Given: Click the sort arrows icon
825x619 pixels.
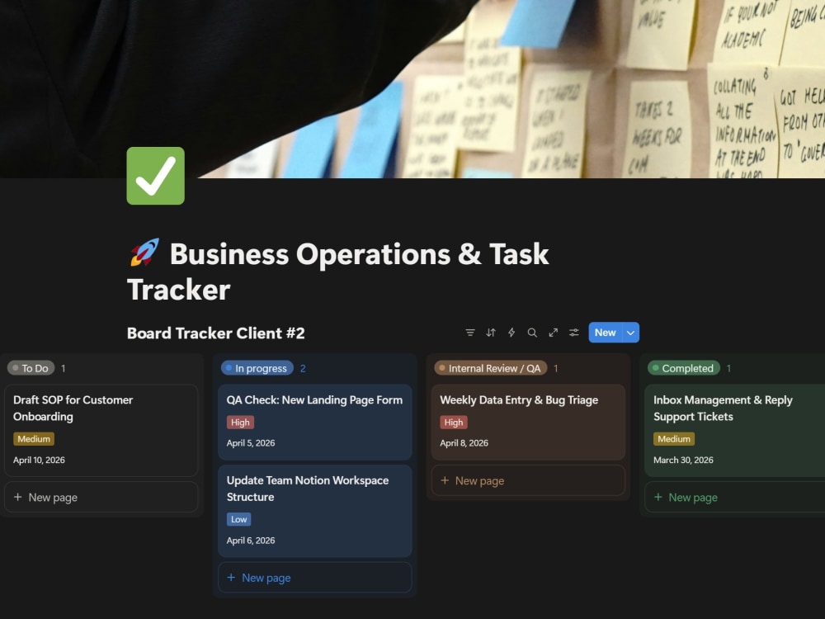Looking at the screenshot, I should click(491, 333).
